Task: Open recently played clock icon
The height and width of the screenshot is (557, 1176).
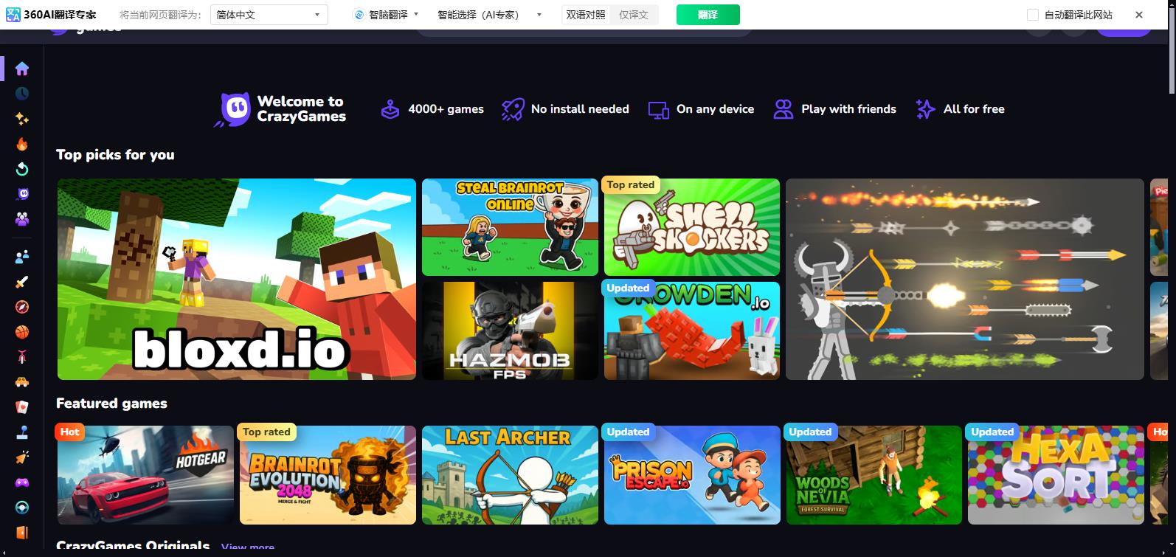Action: [x=22, y=94]
